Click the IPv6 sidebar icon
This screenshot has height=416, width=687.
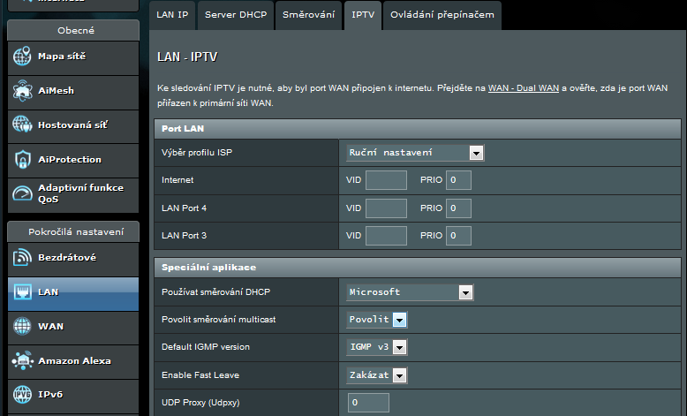23,395
